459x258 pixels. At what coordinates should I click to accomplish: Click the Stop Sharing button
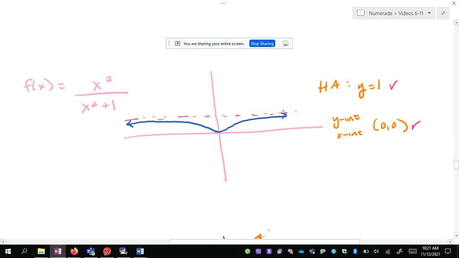(262, 43)
